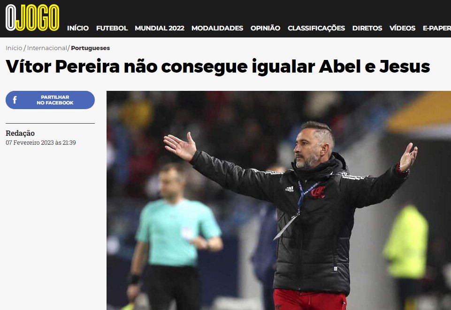Share article via Partilhar no Facebook

(x=50, y=100)
